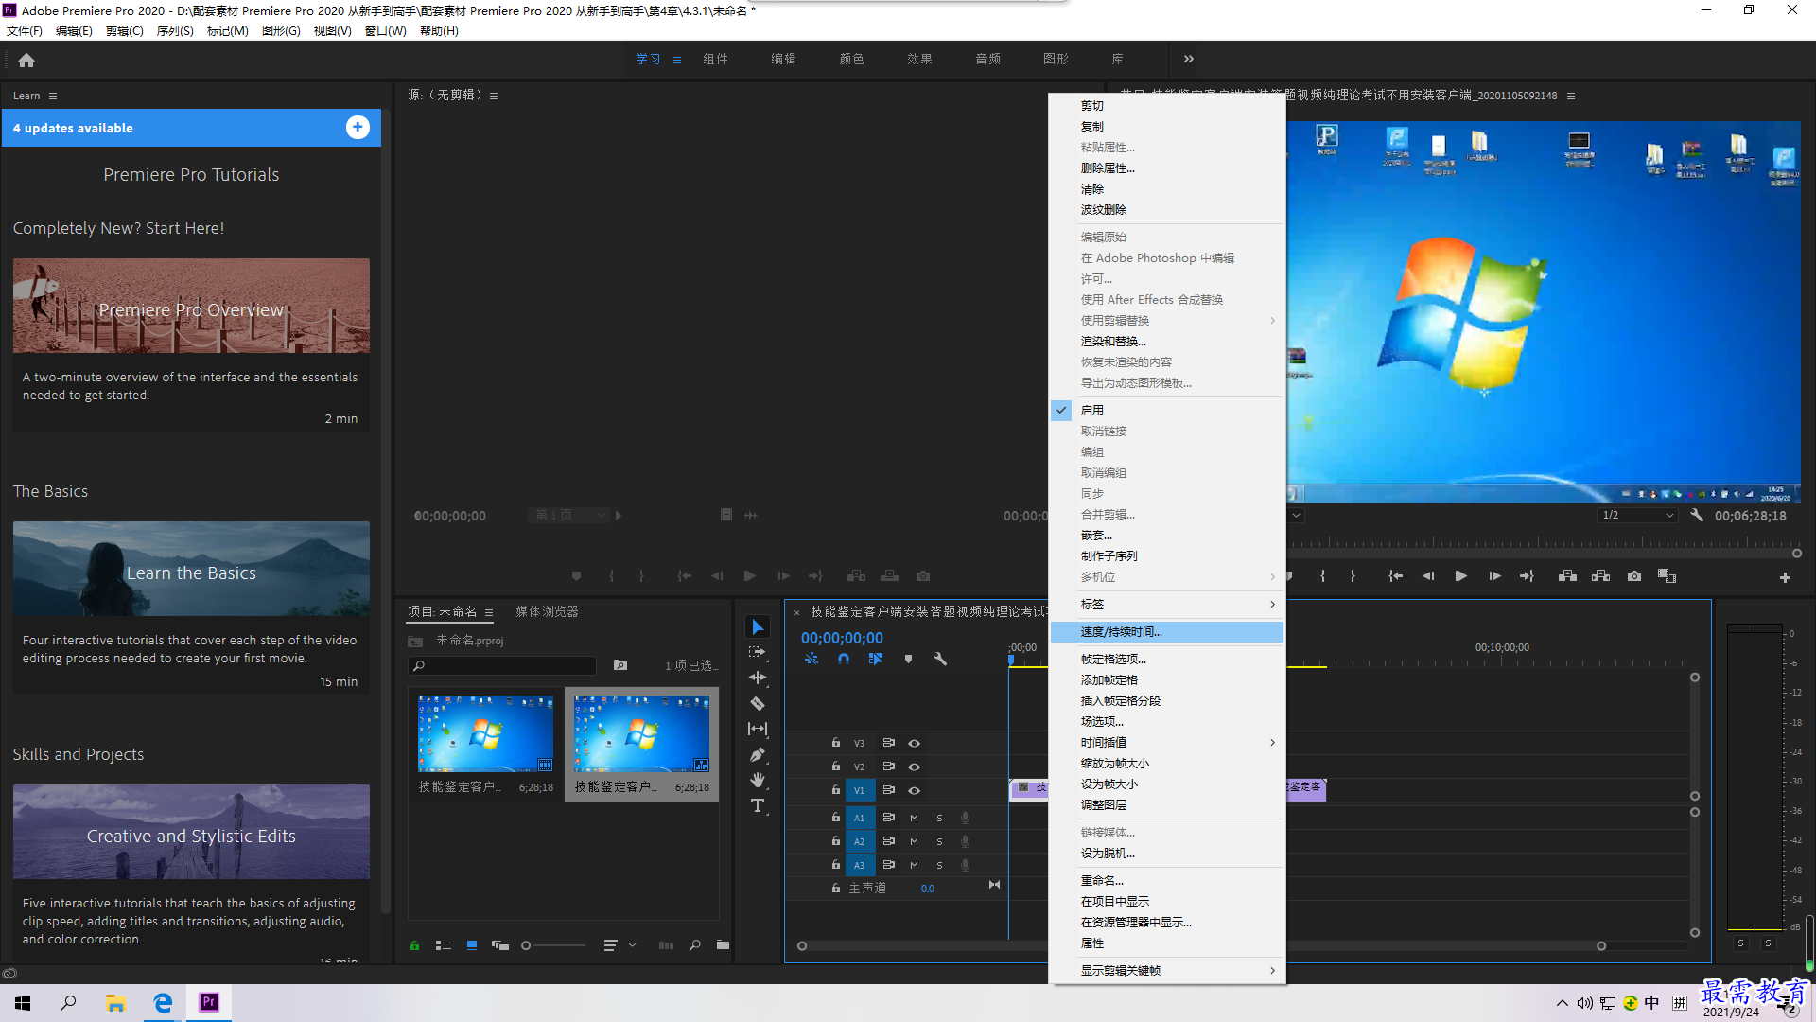The height and width of the screenshot is (1022, 1816).
Task: Open File Explorer from taskbar
Action: (x=116, y=1002)
